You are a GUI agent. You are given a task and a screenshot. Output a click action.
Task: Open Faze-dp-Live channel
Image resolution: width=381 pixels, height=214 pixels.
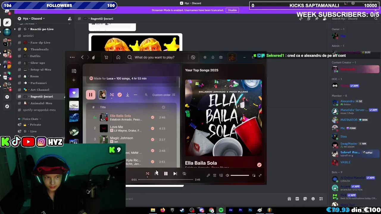[x=40, y=43]
